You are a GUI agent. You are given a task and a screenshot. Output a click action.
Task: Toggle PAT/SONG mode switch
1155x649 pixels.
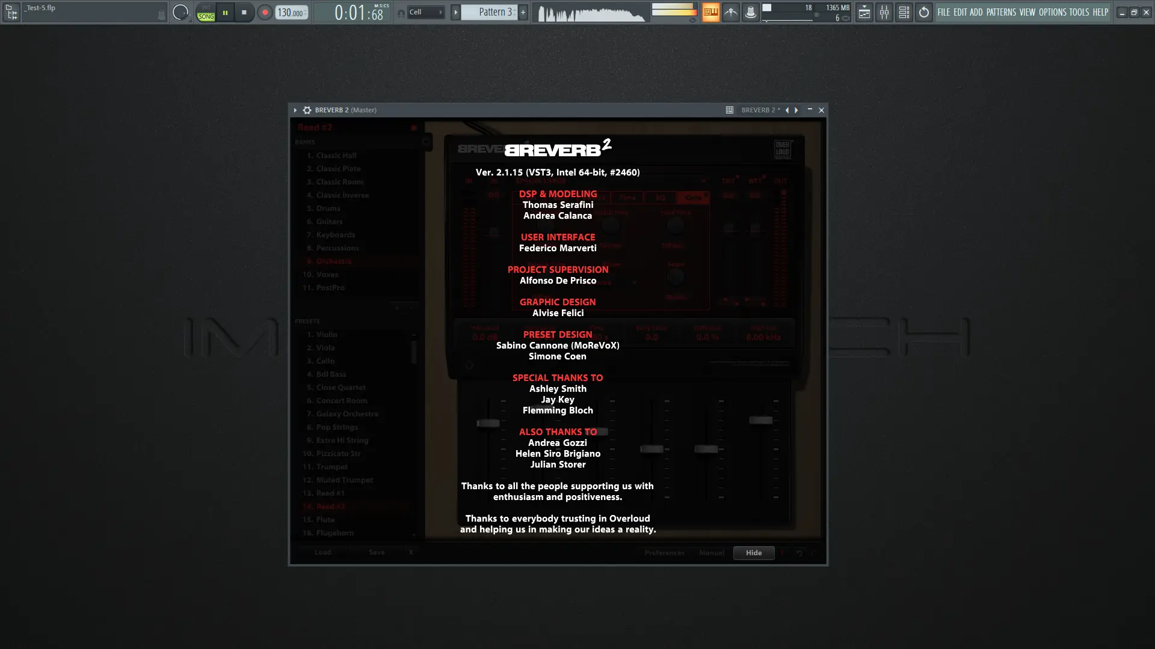[x=206, y=13]
